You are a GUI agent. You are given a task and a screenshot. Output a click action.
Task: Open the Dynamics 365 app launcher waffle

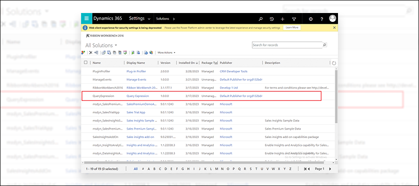tap(86, 19)
